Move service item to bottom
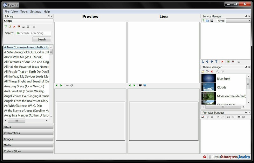254x163 pixels. [216, 62]
